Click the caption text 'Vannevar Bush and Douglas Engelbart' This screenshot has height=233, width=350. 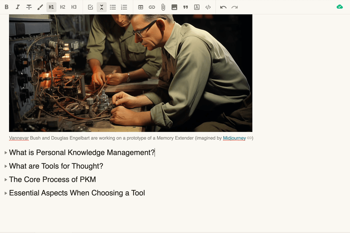click(x=49, y=138)
